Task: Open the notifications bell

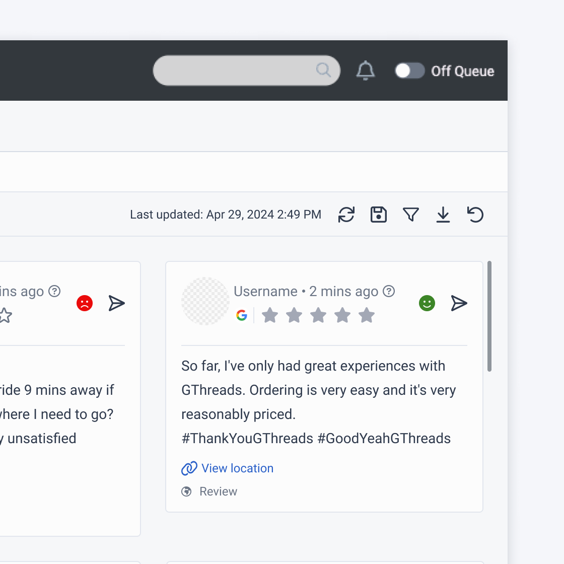Action: 366,70
